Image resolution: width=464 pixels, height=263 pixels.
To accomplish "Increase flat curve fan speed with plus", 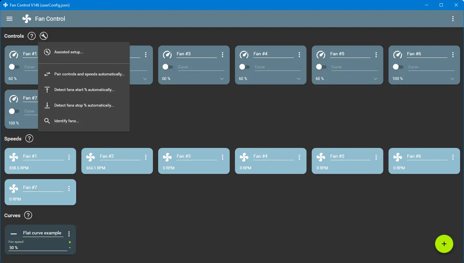I will (70, 242).
